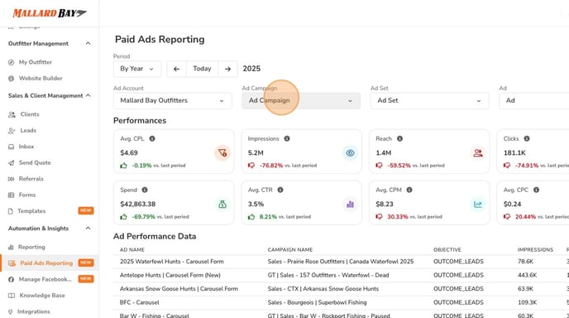
Task: Click the Send Quote paper plane icon
Action: tap(12, 163)
